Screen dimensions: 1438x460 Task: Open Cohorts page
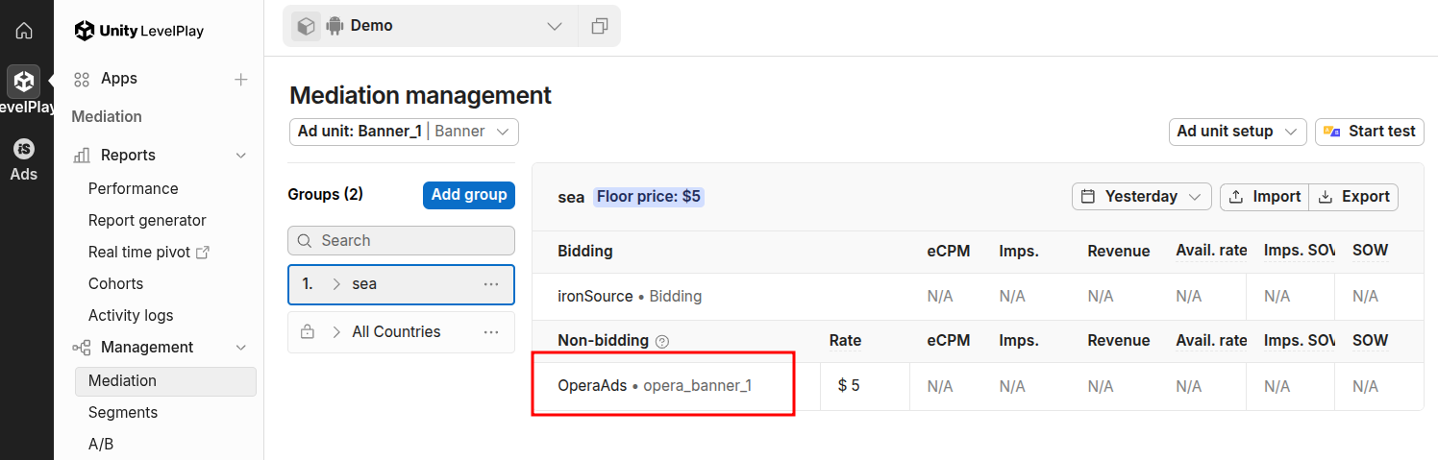click(115, 283)
